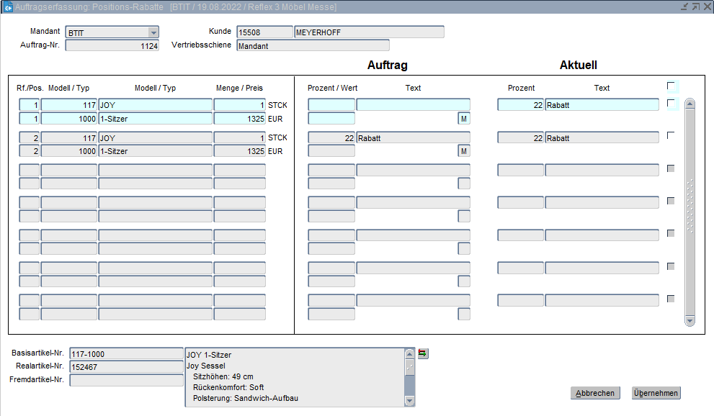This screenshot has height=416, width=714.
Task: Click the M button in position 2
Action: (464, 151)
